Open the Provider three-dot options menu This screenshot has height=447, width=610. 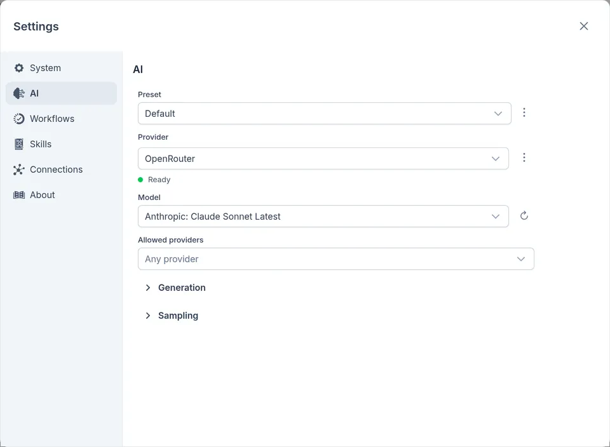[524, 157]
